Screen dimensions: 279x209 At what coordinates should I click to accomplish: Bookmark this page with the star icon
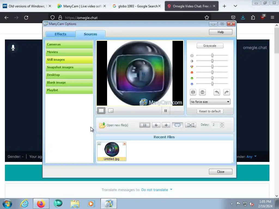click(207, 18)
